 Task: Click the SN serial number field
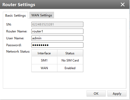pyautogui.click(x=57, y=24)
